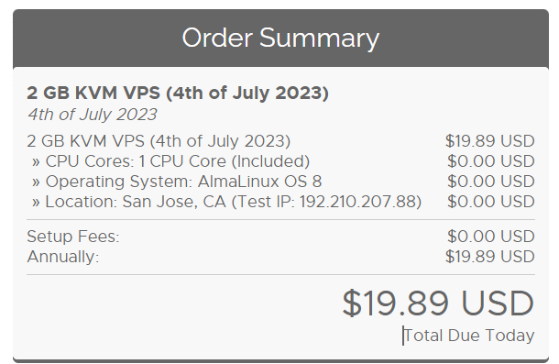This screenshot has width=559, height=364.
Task: Click the CPU Cores $0.00 USD price
Action: (491, 161)
